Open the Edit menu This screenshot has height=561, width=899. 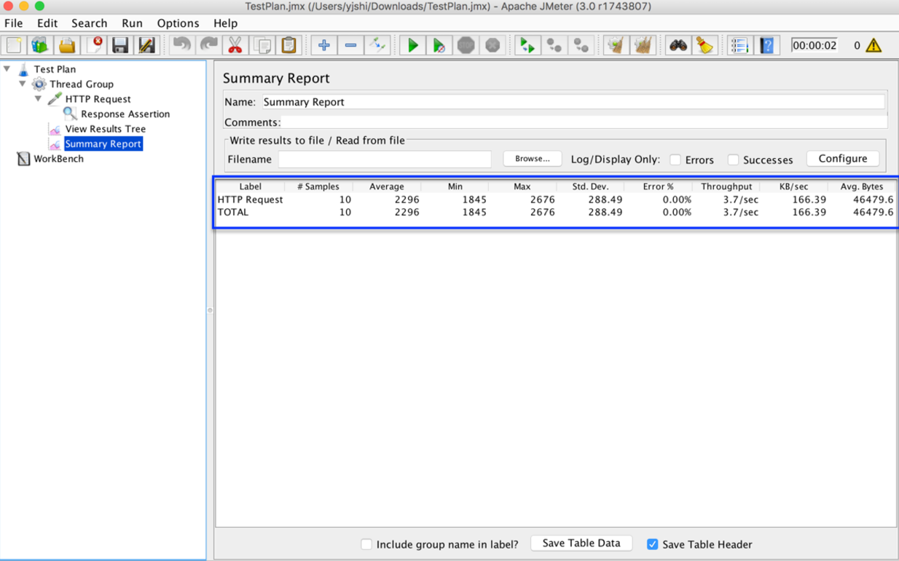47,23
